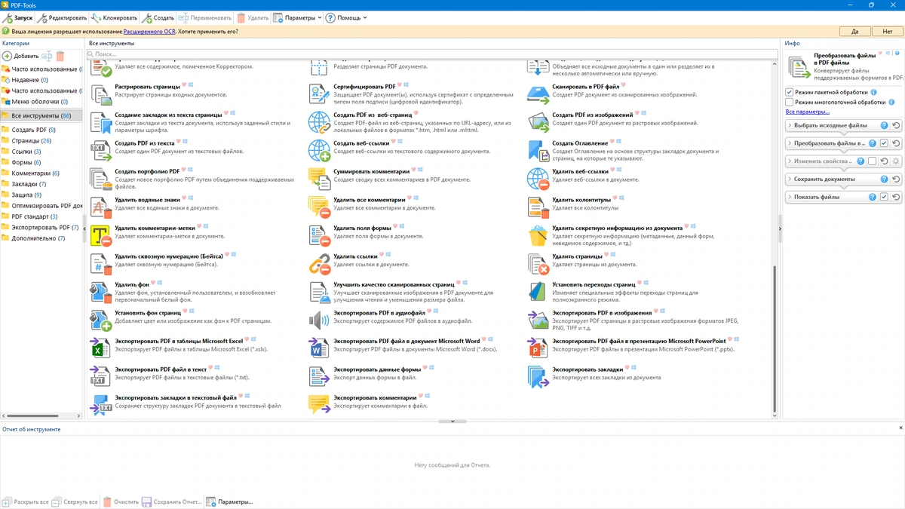Open the Помощь dropdown menu
This screenshot has height=509, width=905.
[x=346, y=17]
